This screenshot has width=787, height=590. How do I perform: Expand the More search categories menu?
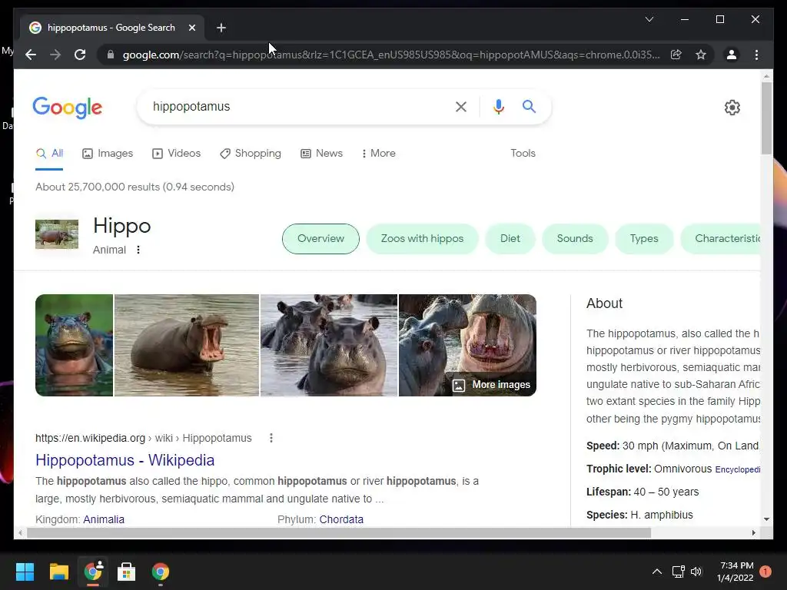378,154
